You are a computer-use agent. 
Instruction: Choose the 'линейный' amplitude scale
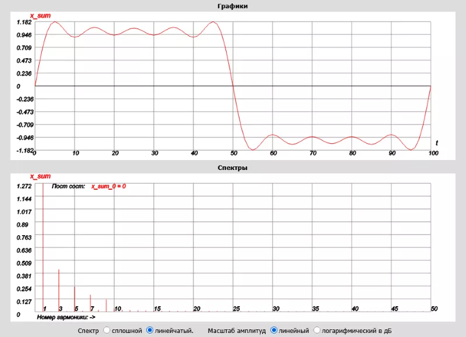(x=274, y=331)
